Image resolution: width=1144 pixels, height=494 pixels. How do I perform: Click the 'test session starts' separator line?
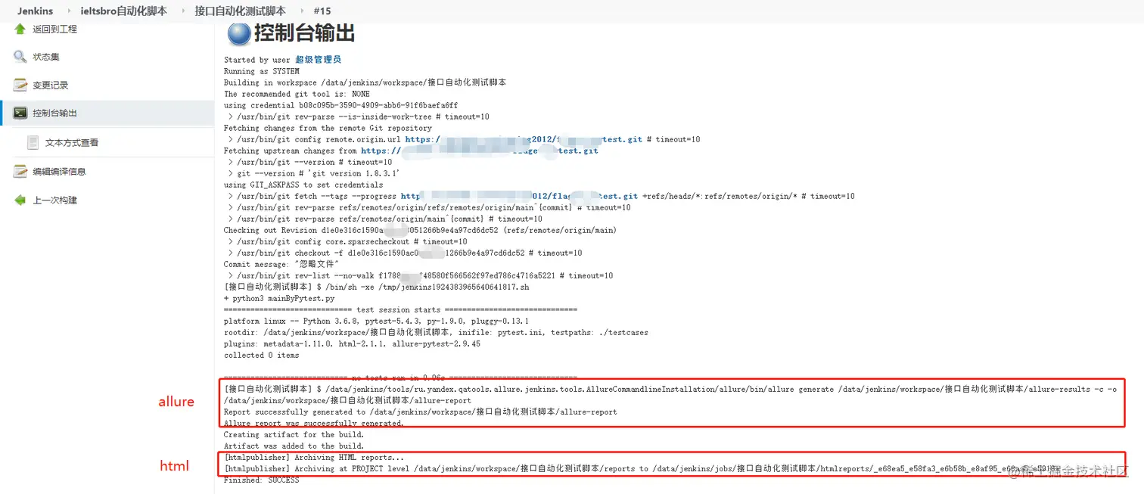[400, 309]
